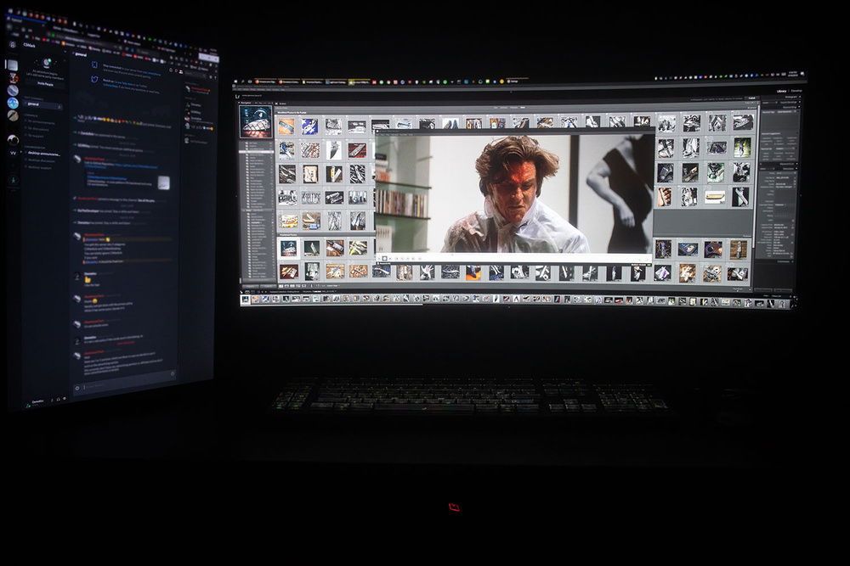850x566 pixels.
Task: Click the emoji picker icon in message box
Action: click(x=173, y=374)
